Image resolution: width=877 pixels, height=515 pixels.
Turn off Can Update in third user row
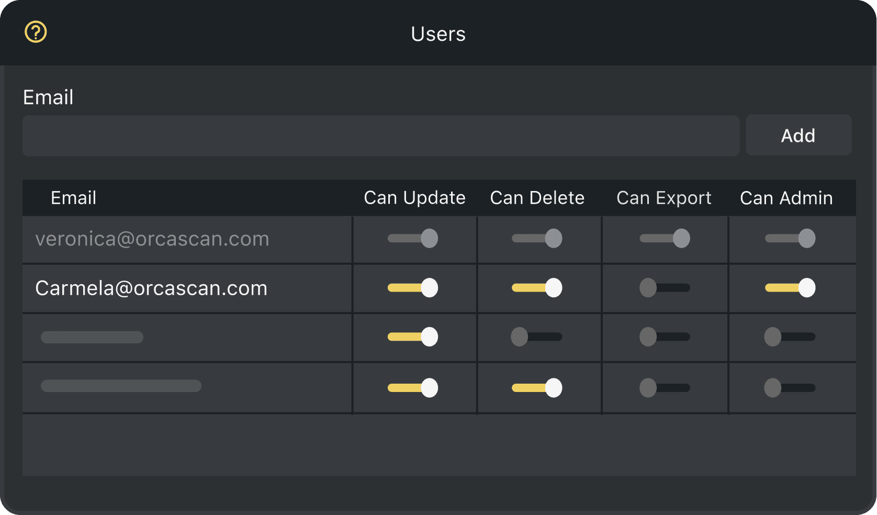(x=413, y=337)
